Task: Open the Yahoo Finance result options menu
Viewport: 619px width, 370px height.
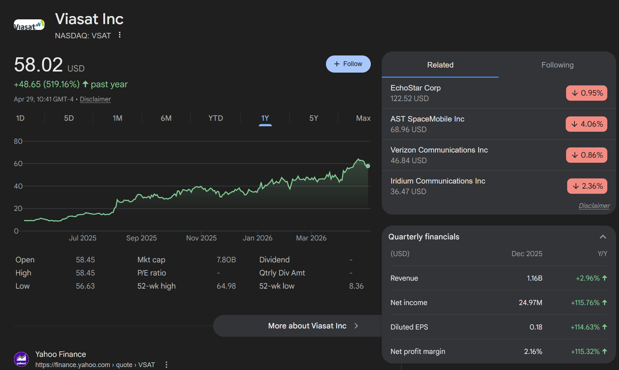Action: pos(166,365)
